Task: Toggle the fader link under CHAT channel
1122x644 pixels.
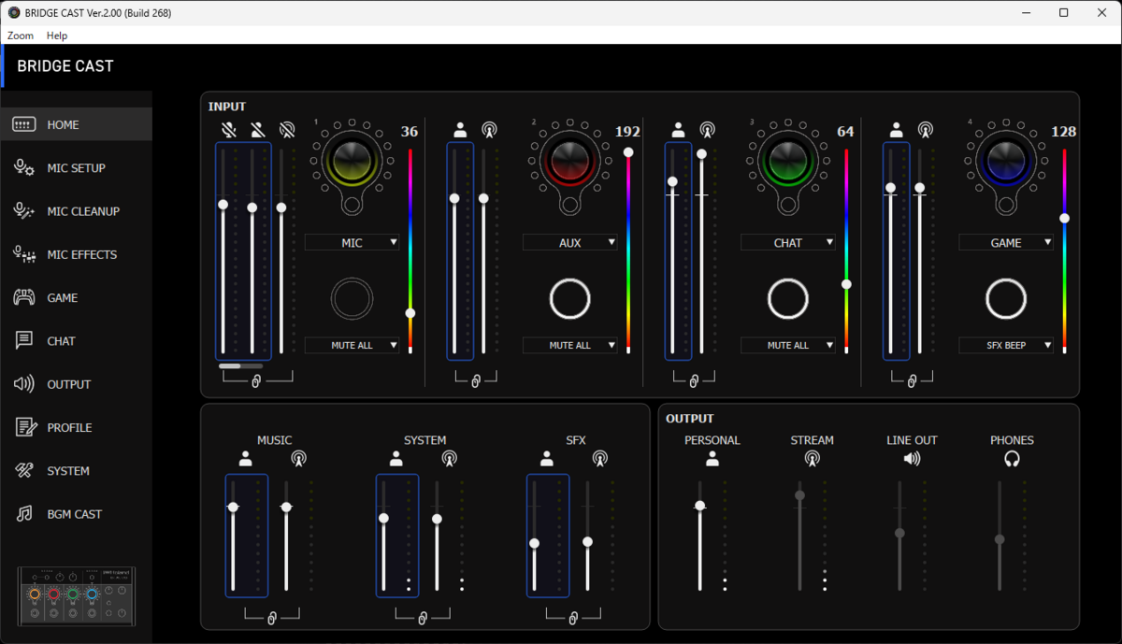Action: coord(693,381)
